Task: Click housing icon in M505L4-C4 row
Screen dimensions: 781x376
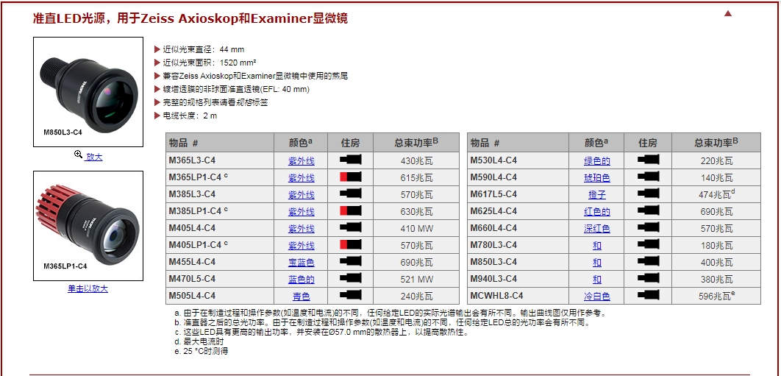Action: pos(351,295)
